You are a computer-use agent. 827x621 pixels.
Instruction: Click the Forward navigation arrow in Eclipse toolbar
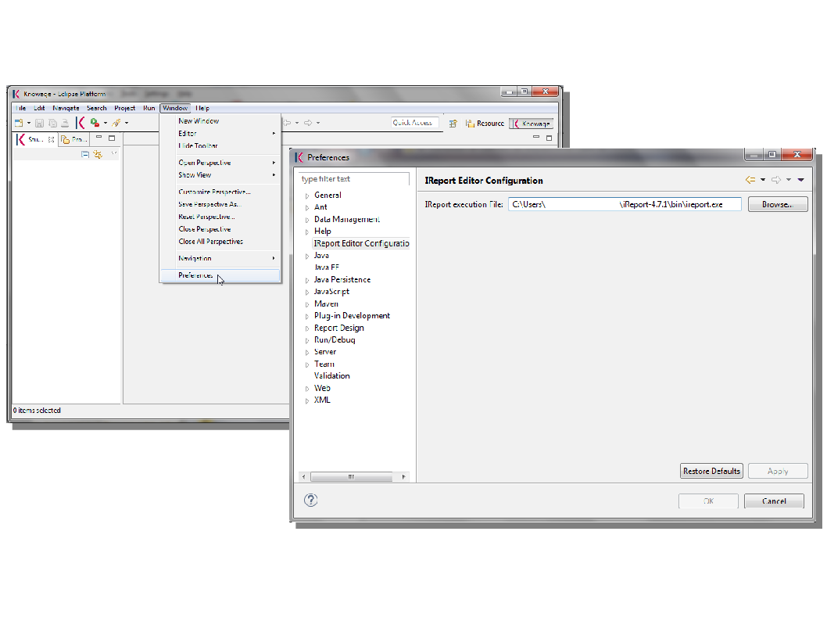click(308, 123)
